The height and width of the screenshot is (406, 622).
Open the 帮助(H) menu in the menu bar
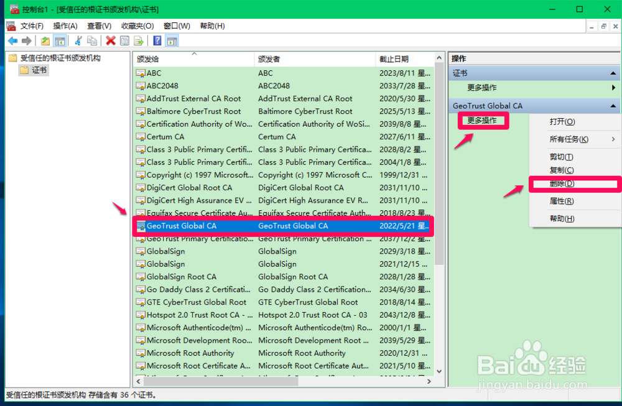pos(212,26)
